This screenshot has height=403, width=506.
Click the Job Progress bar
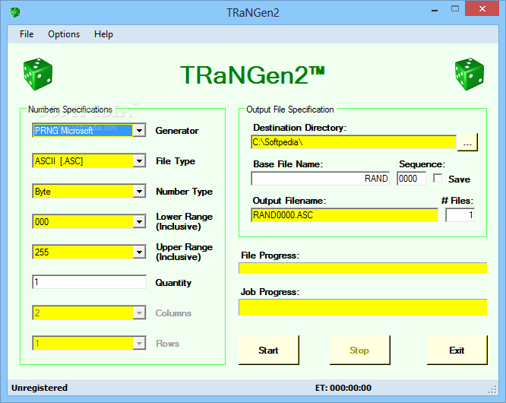pos(362,307)
